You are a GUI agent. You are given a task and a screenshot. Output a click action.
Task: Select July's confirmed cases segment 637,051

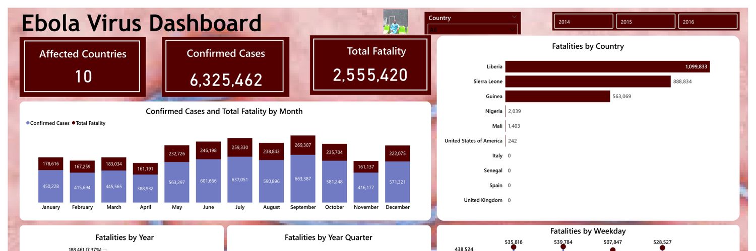[240, 180]
